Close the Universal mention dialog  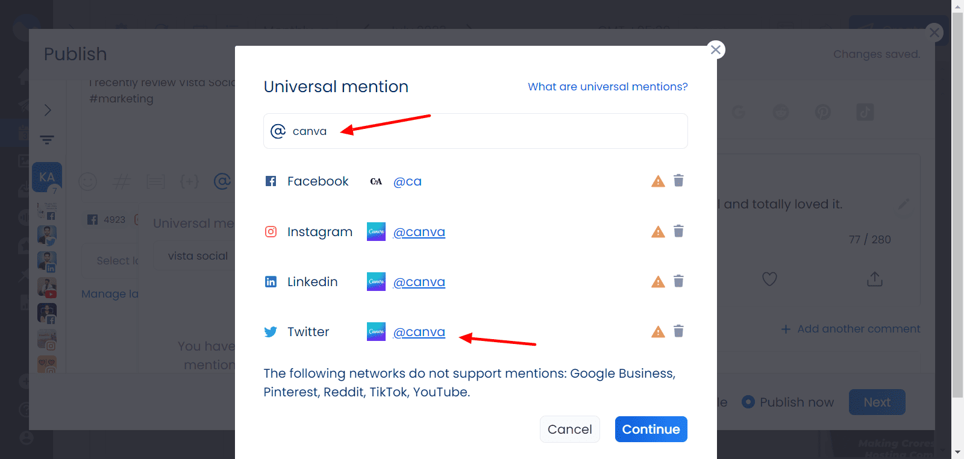point(716,49)
